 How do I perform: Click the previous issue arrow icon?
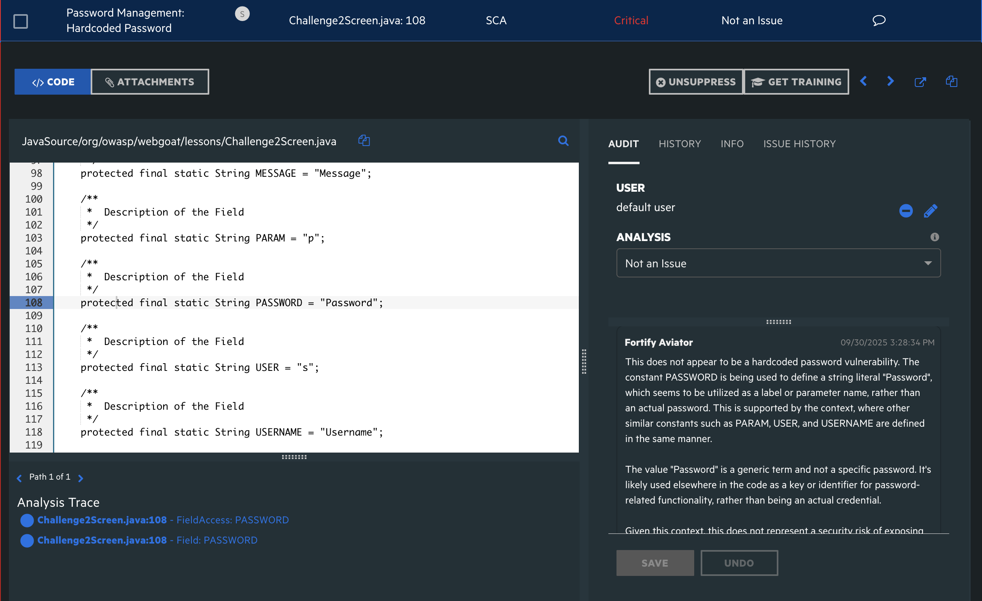click(864, 81)
